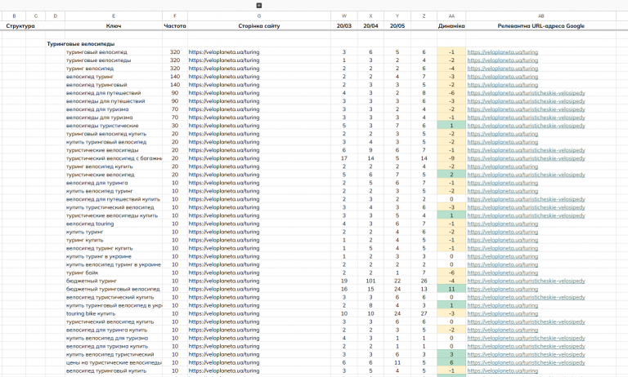This screenshot has height=377, width=628.
Task: Click the 'Динаміка' header cell
Action: (451, 26)
